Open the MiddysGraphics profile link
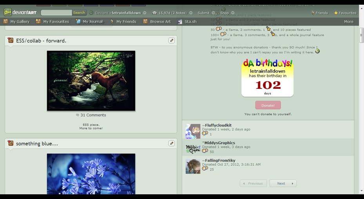364x199 pixels. point(219,143)
